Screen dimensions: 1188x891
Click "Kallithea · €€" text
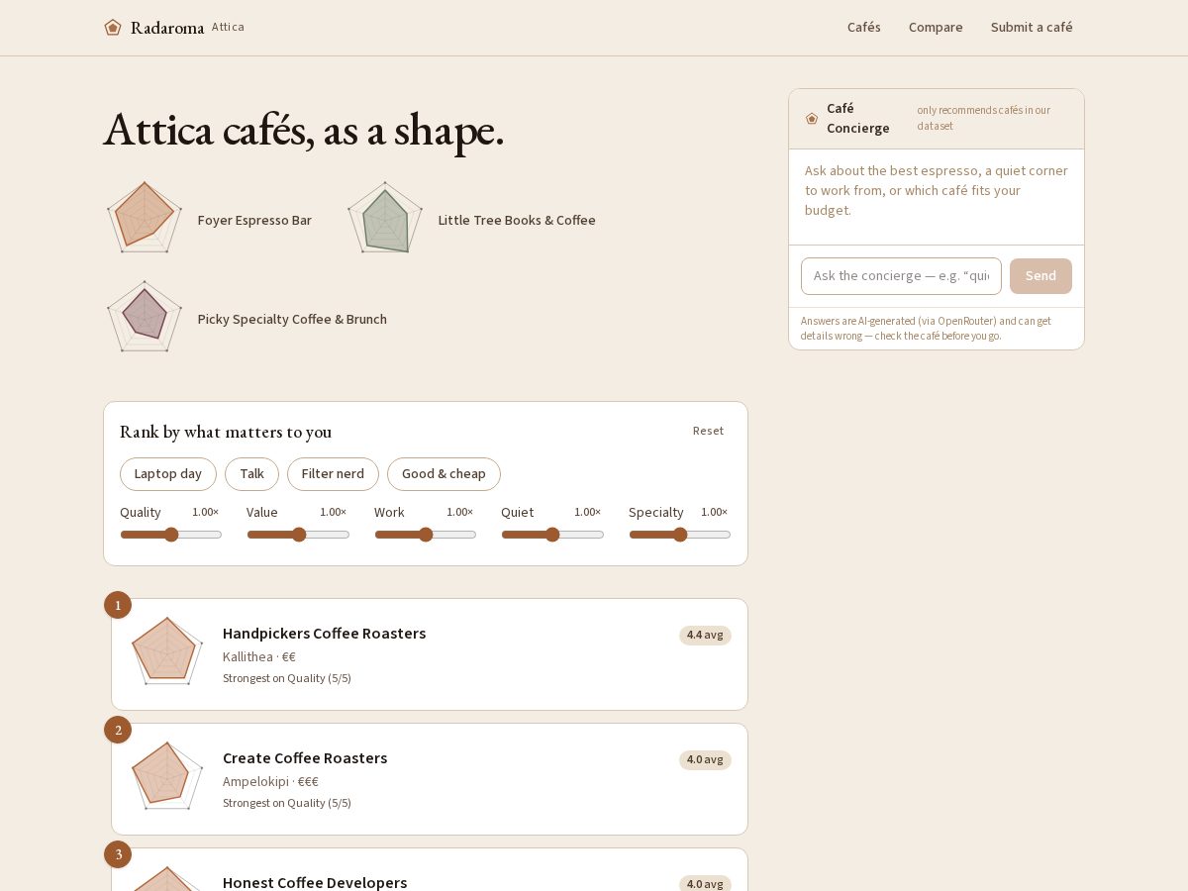coord(259,657)
